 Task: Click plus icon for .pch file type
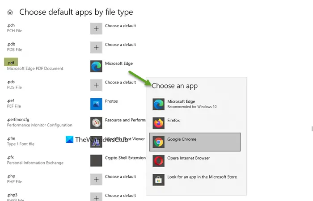(96, 29)
